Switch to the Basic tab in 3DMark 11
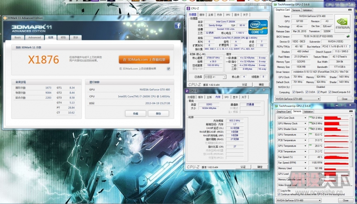Viewport: 357px width, 204px height. coord(18,38)
